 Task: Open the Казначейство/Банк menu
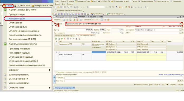tap(82, 1)
